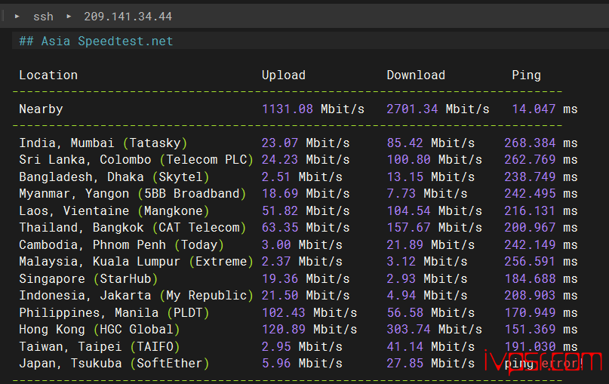Screen dimensions: 609x384
Task: Click the Location column header
Action: pyautogui.click(x=48, y=75)
